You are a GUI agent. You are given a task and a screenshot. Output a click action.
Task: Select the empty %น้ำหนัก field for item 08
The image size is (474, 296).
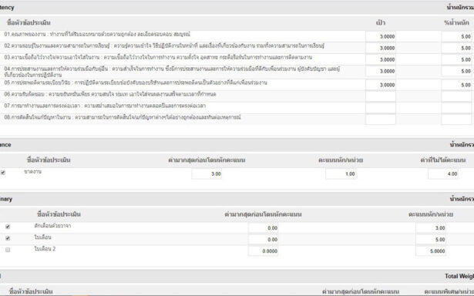point(456,119)
